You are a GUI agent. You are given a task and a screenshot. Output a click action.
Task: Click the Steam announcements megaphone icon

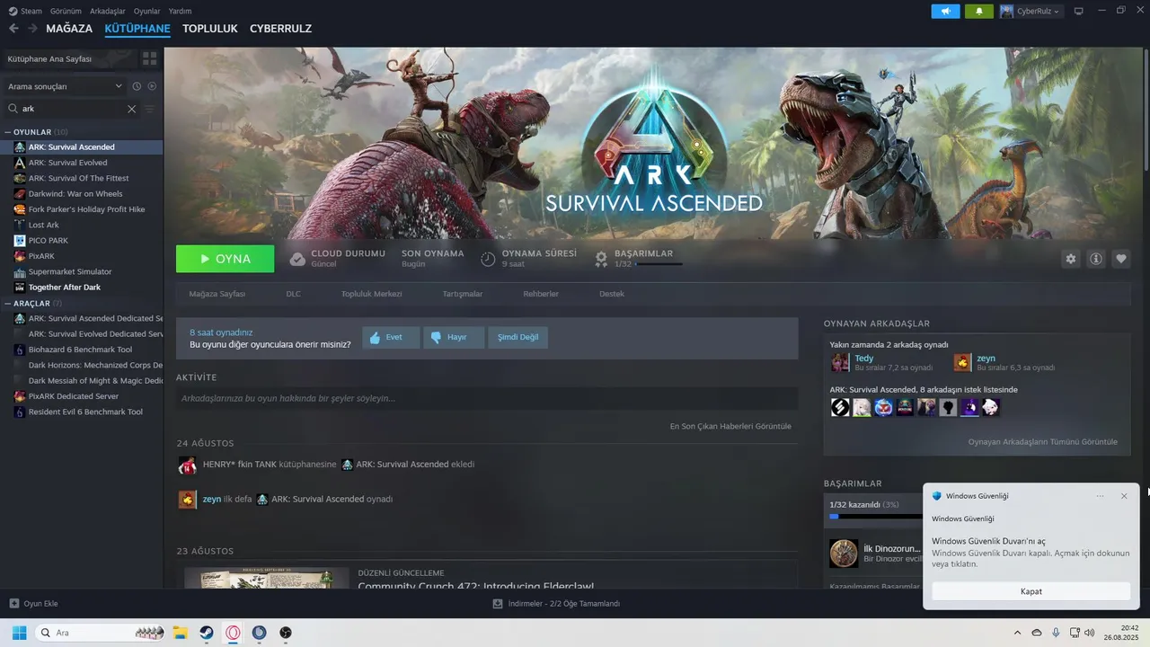(x=945, y=11)
